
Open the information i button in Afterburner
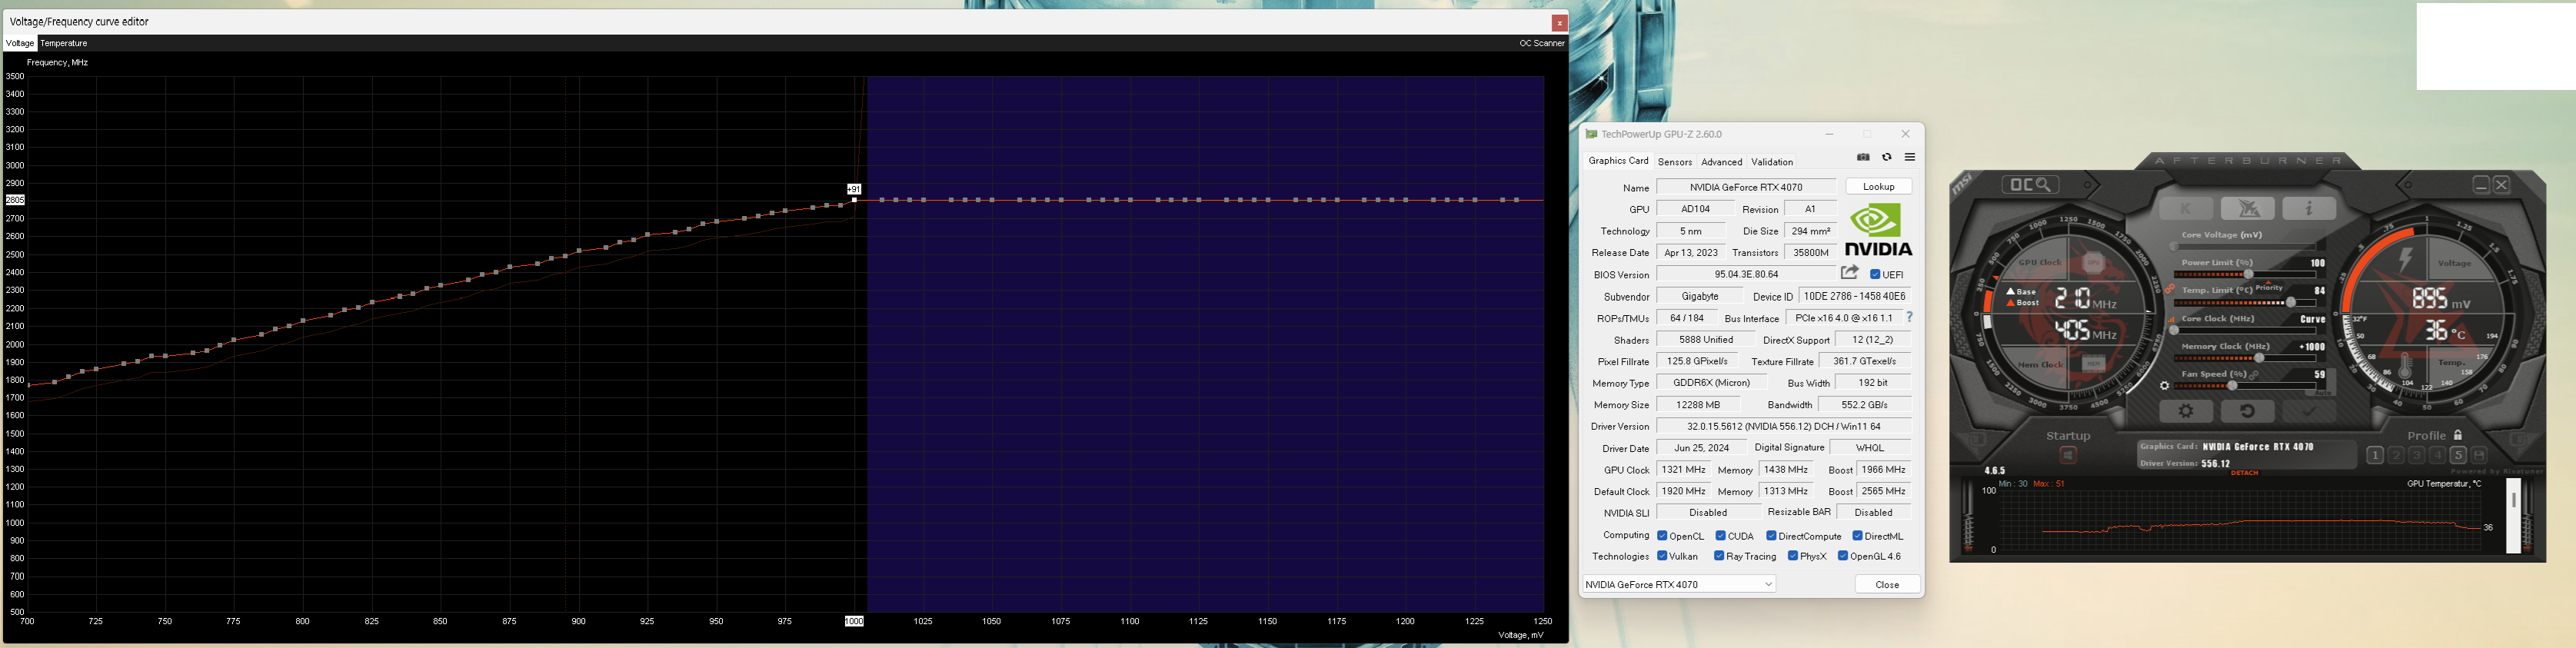[x=2309, y=208]
